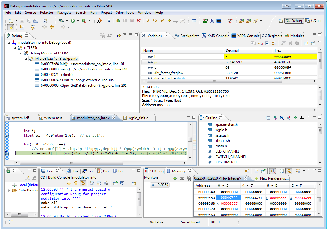Toggle Link Memory Rendering Panes button
The width and height of the screenshot is (328, 230).
tap(289, 171)
